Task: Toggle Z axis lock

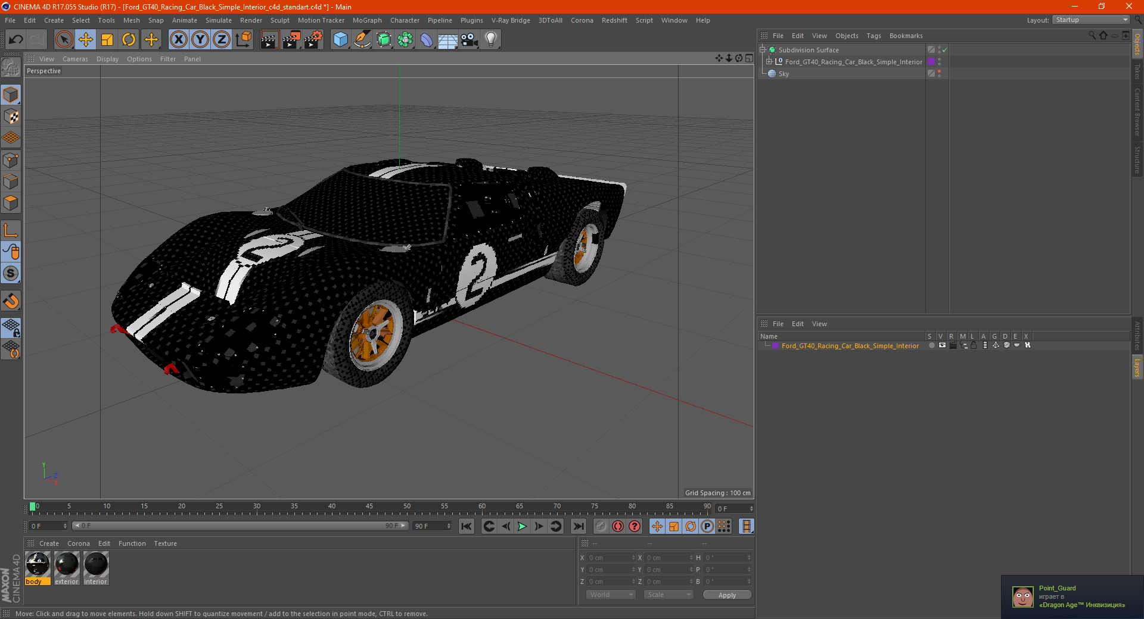Action: click(222, 40)
